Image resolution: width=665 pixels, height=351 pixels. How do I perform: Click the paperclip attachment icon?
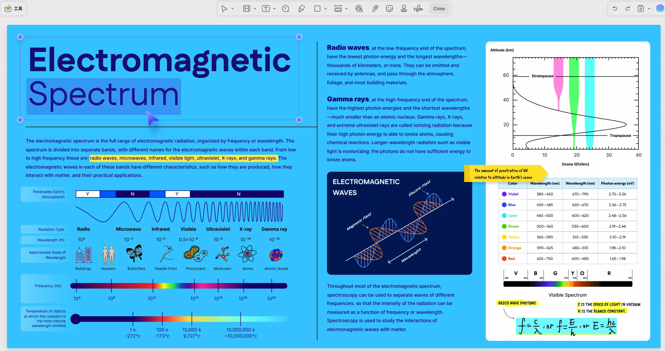pos(375,9)
